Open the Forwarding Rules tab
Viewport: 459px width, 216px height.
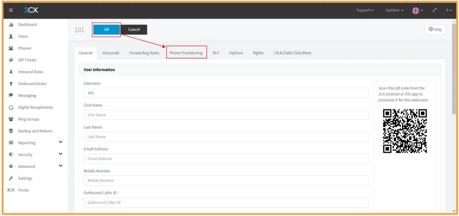(144, 53)
